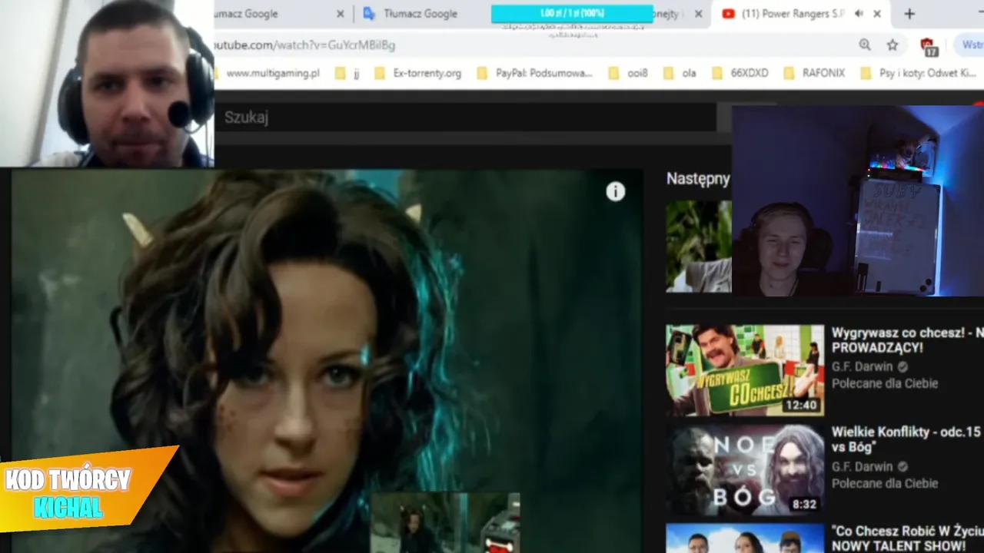Click the YouTube URL in the address bar
984x553 pixels.
(x=304, y=45)
